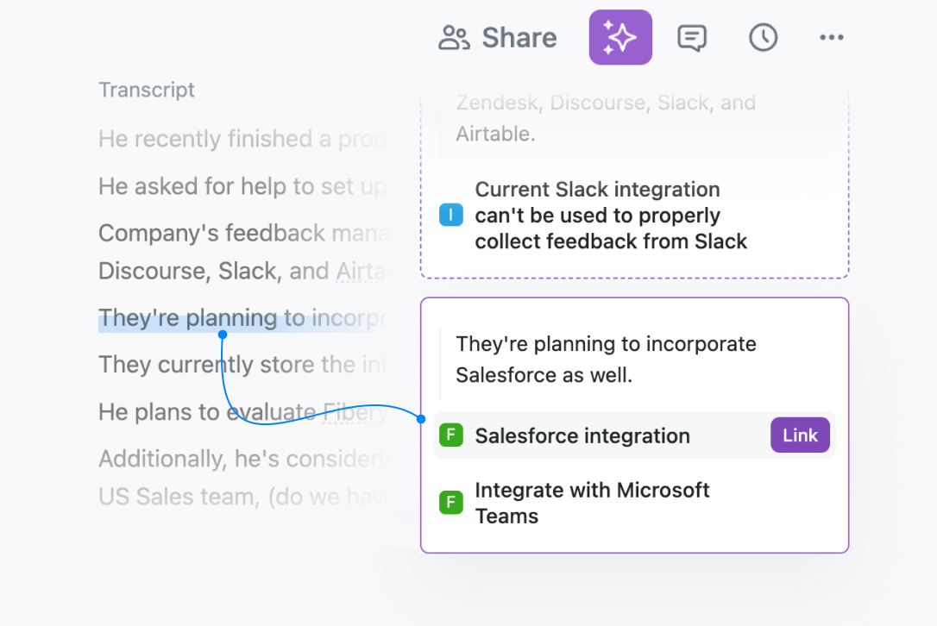Select the Salesforce integration suggestion
The height and width of the screenshot is (626, 937).
[x=582, y=435]
